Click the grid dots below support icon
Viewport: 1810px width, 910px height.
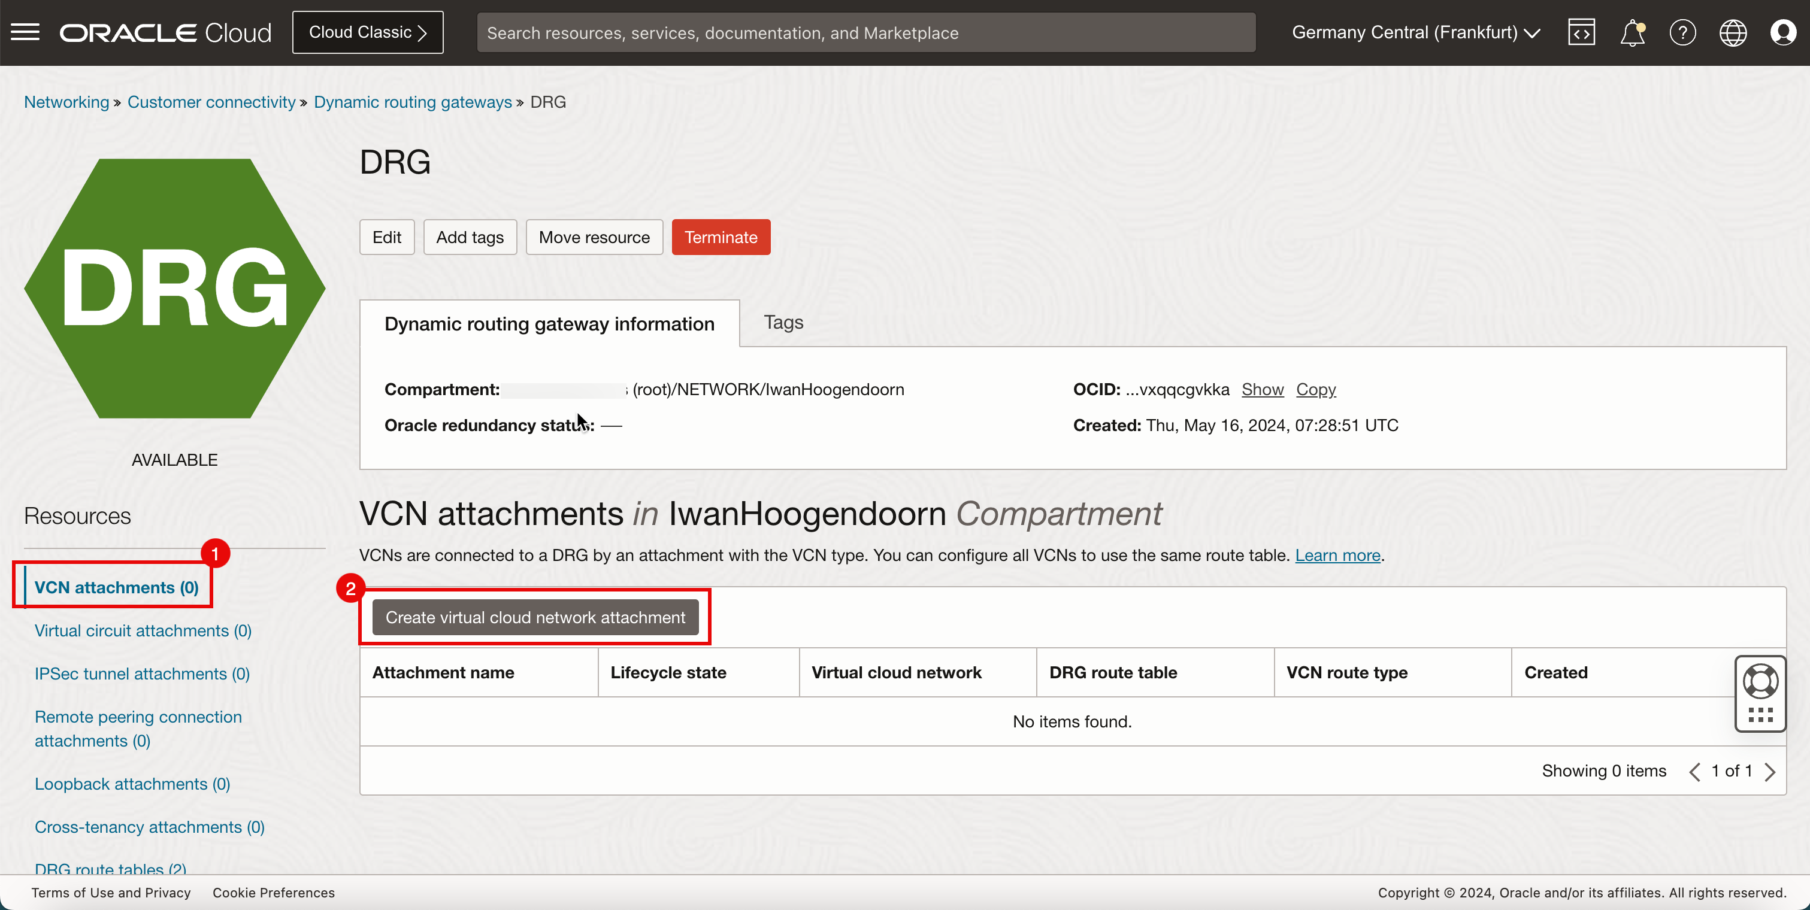click(x=1760, y=715)
